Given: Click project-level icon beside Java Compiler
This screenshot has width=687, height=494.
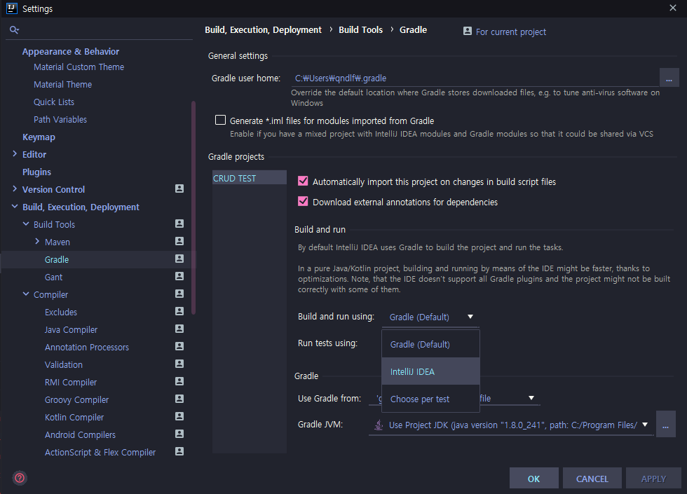Looking at the screenshot, I should coord(179,329).
